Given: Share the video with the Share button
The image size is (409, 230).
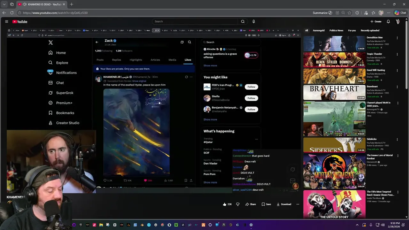Looking at the screenshot, I should (x=251, y=204).
